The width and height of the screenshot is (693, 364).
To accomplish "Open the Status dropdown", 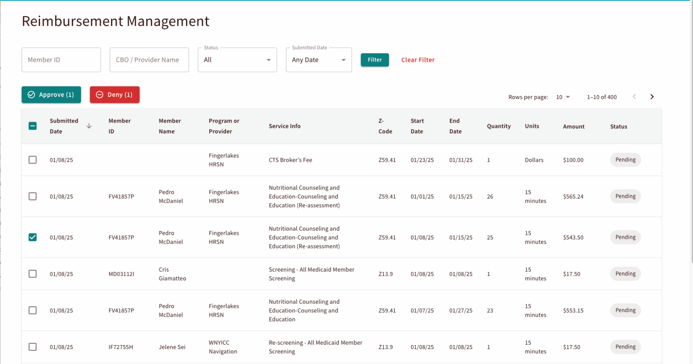I will click(x=237, y=60).
